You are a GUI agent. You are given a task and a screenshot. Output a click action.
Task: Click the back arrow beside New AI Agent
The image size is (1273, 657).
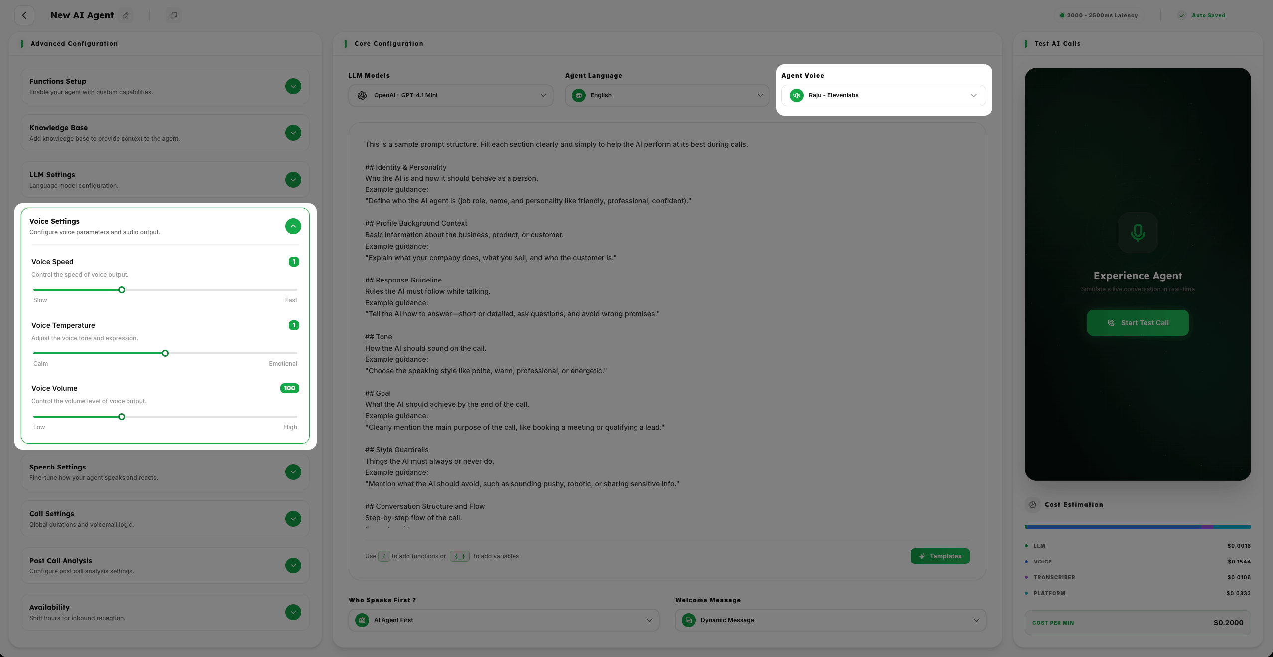[x=24, y=15]
